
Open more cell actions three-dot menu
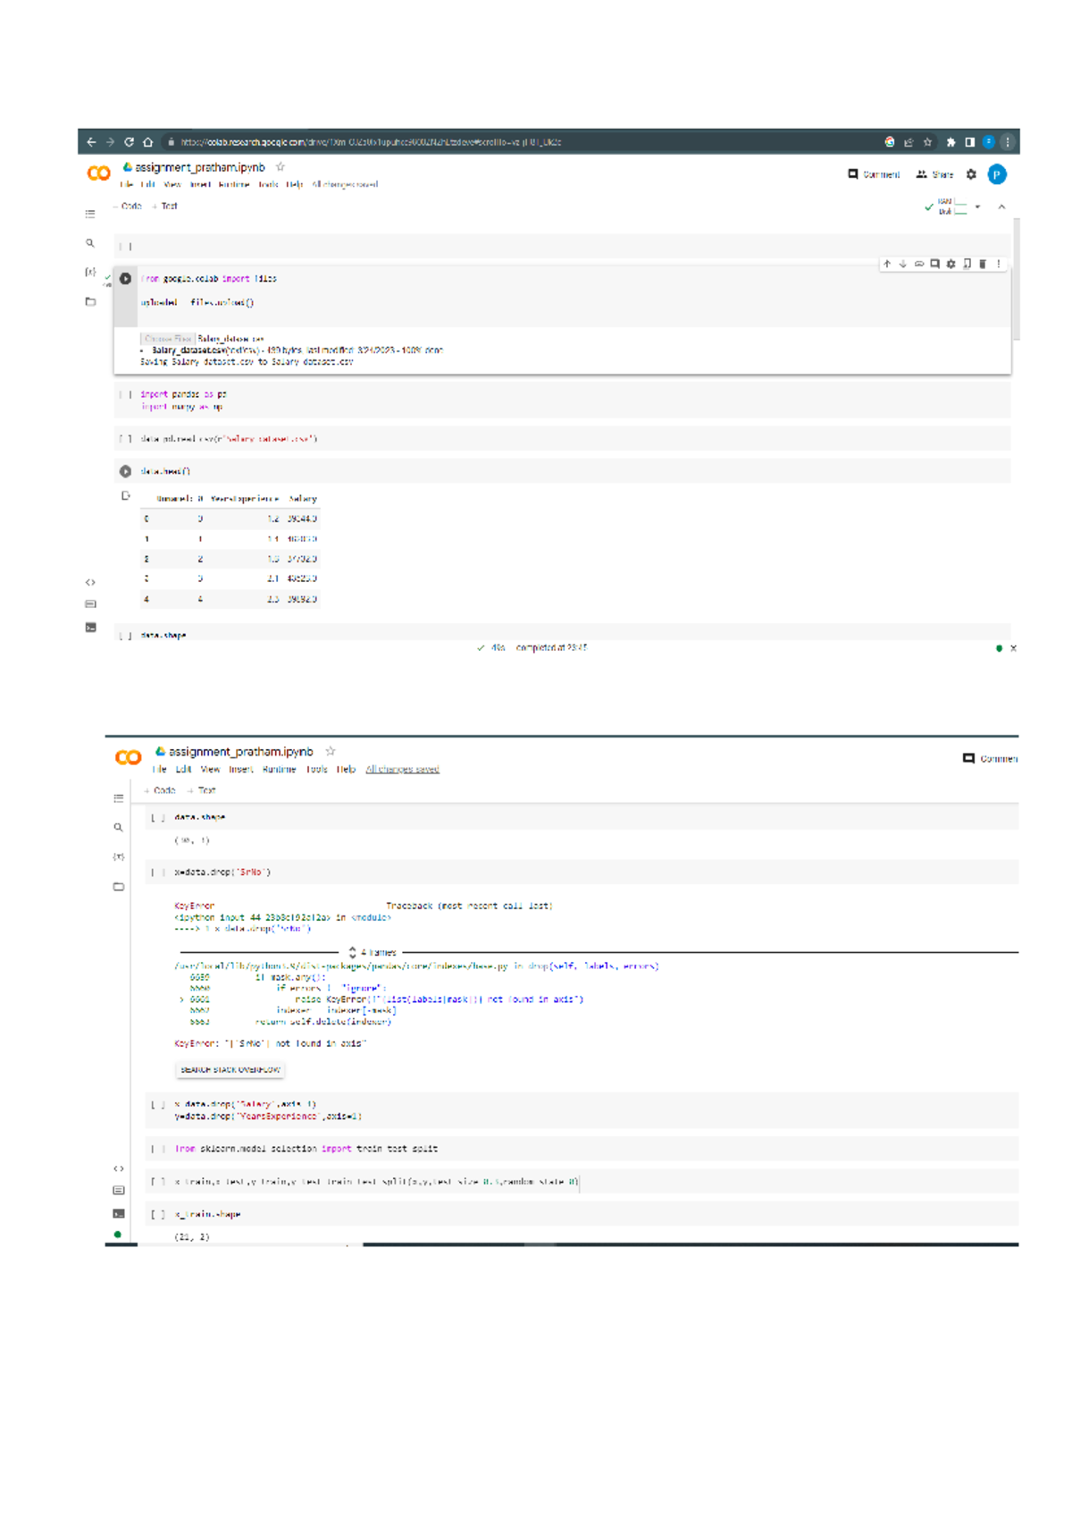(x=999, y=264)
